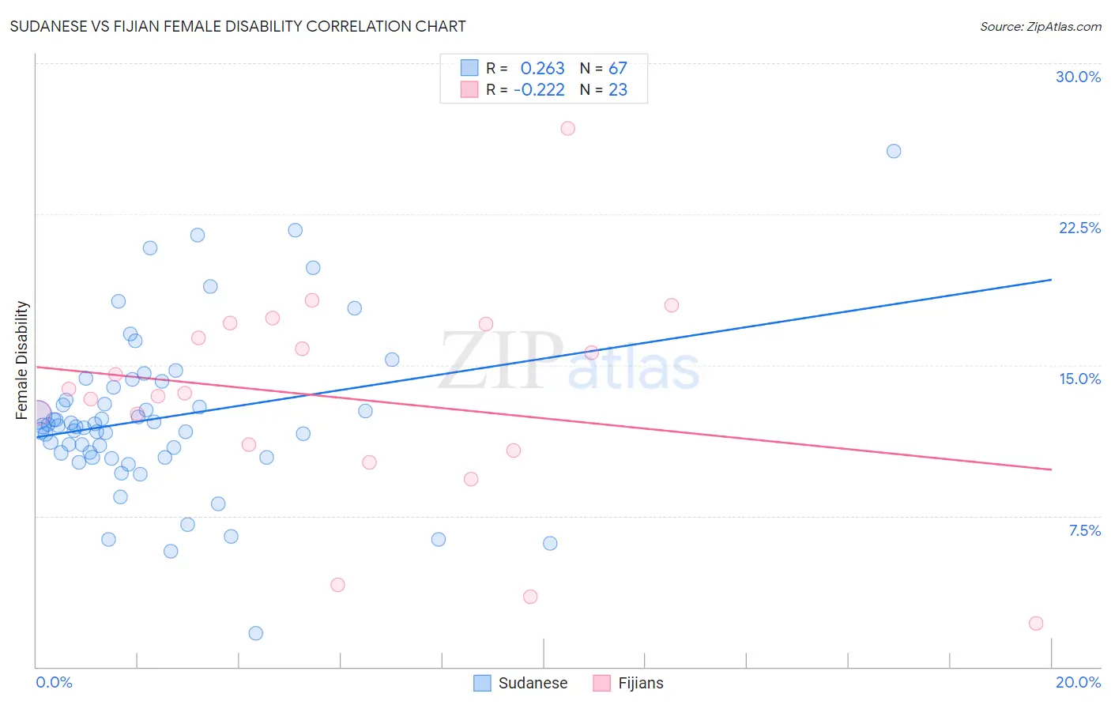This screenshot has height=705, width=1111.
Task: Select the Sudanese outlier point near 25.5%
Action: (x=894, y=151)
